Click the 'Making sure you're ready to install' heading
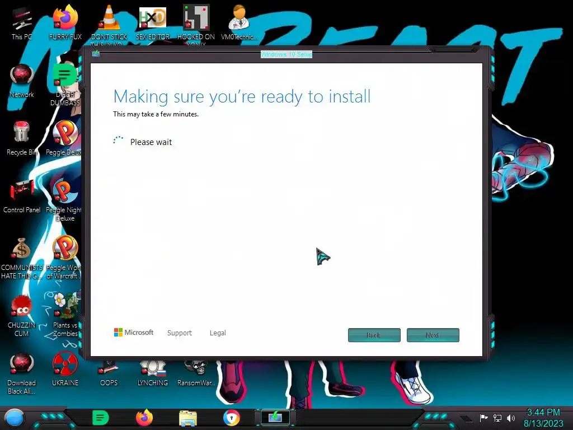Viewport: 573px width, 430px height. pyautogui.click(x=242, y=96)
